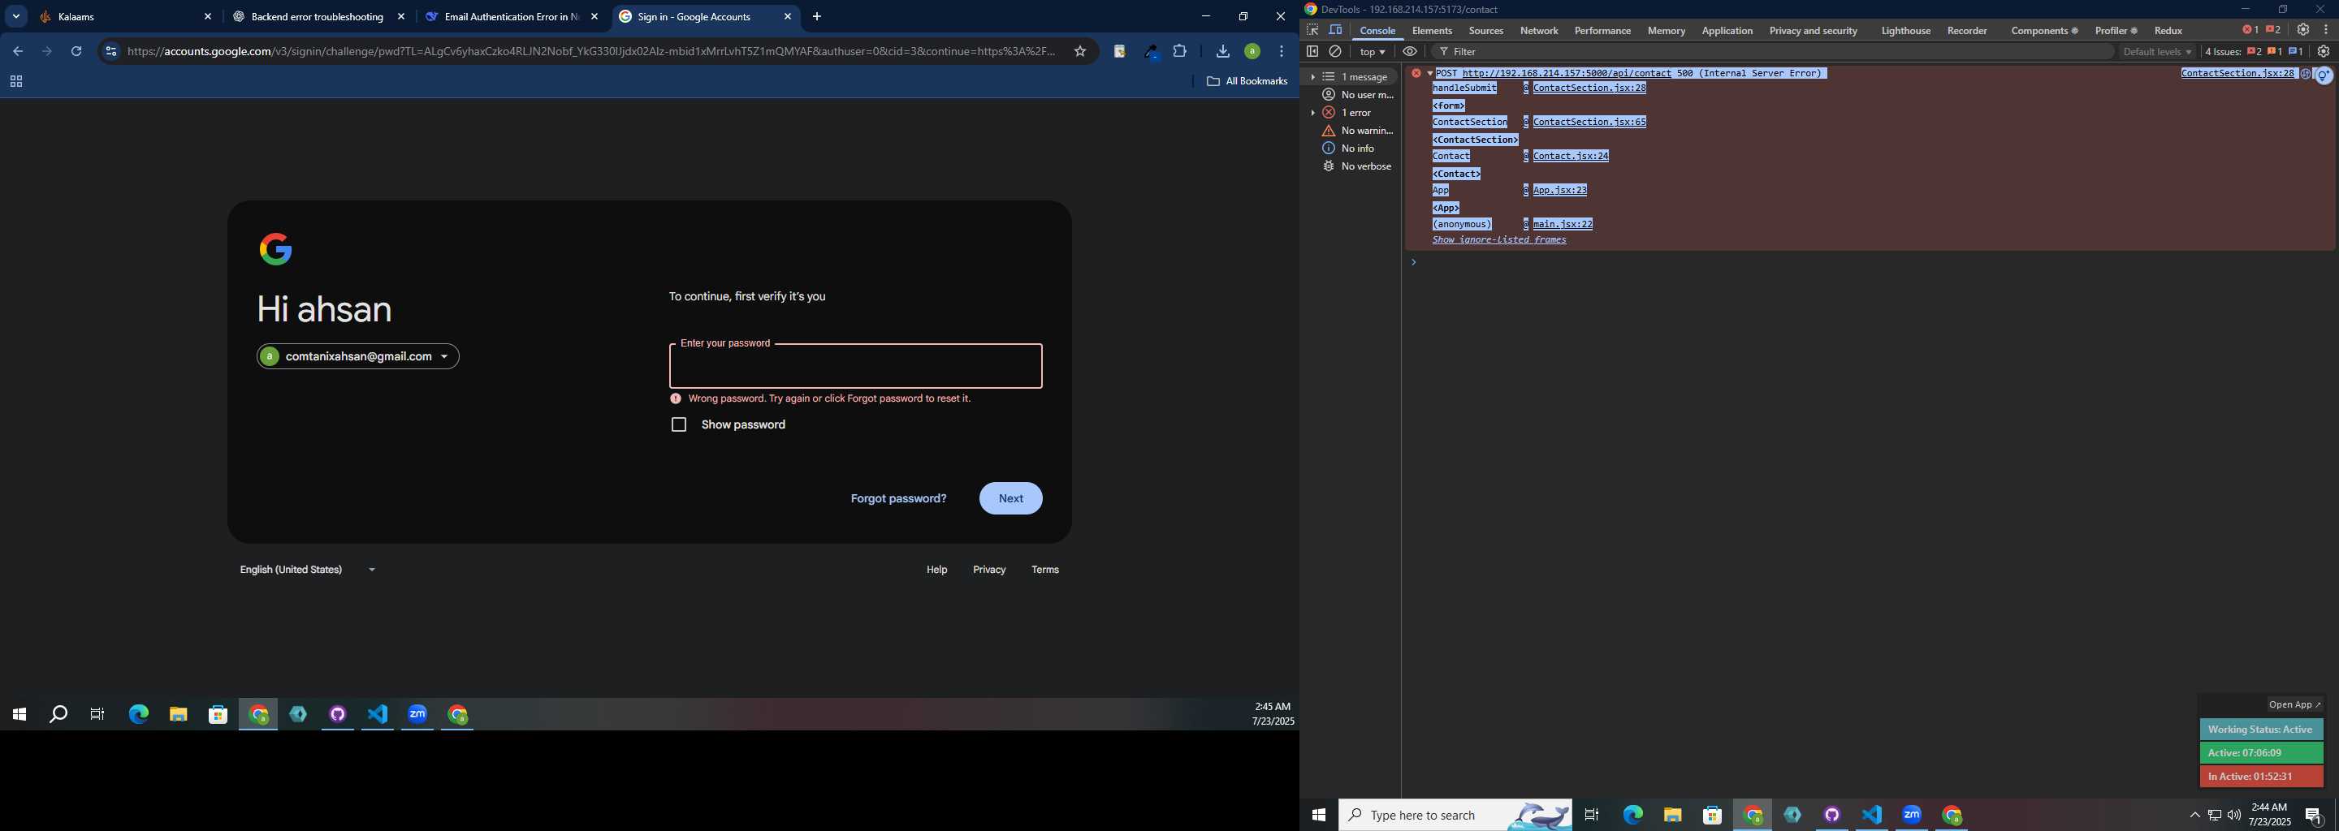Expand the 1 message sidebar group

pos(1312,77)
